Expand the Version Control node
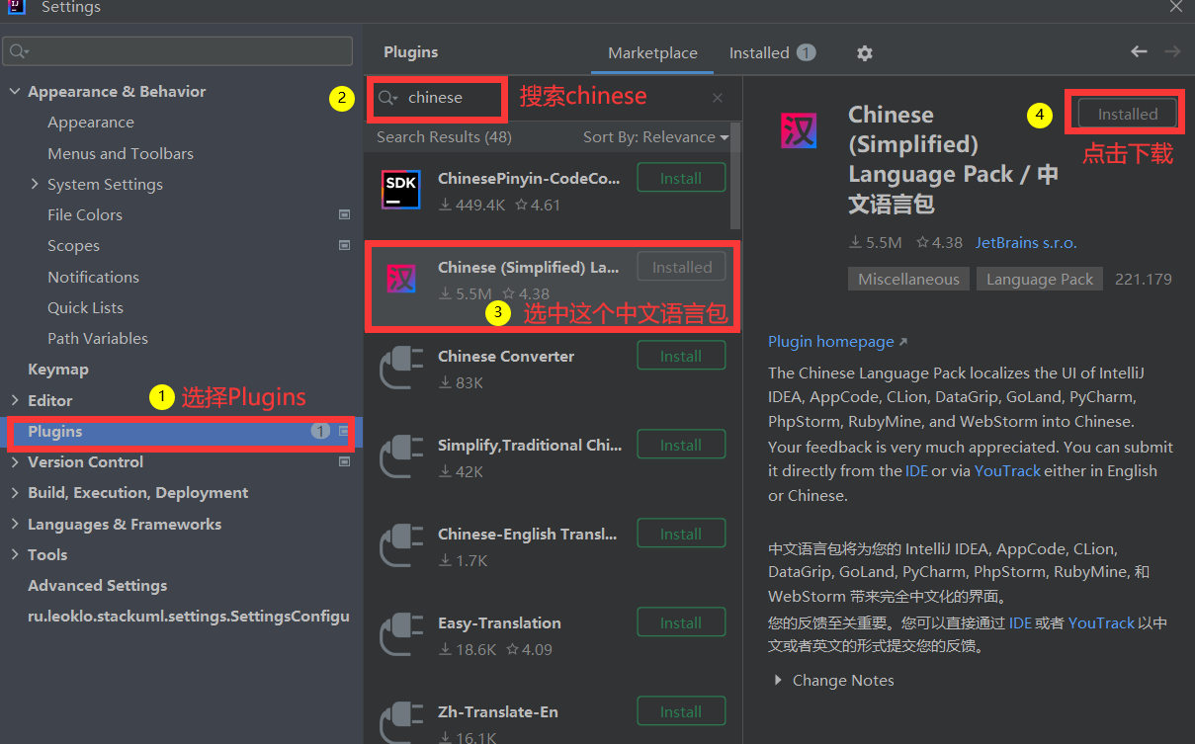 [x=15, y=462]
